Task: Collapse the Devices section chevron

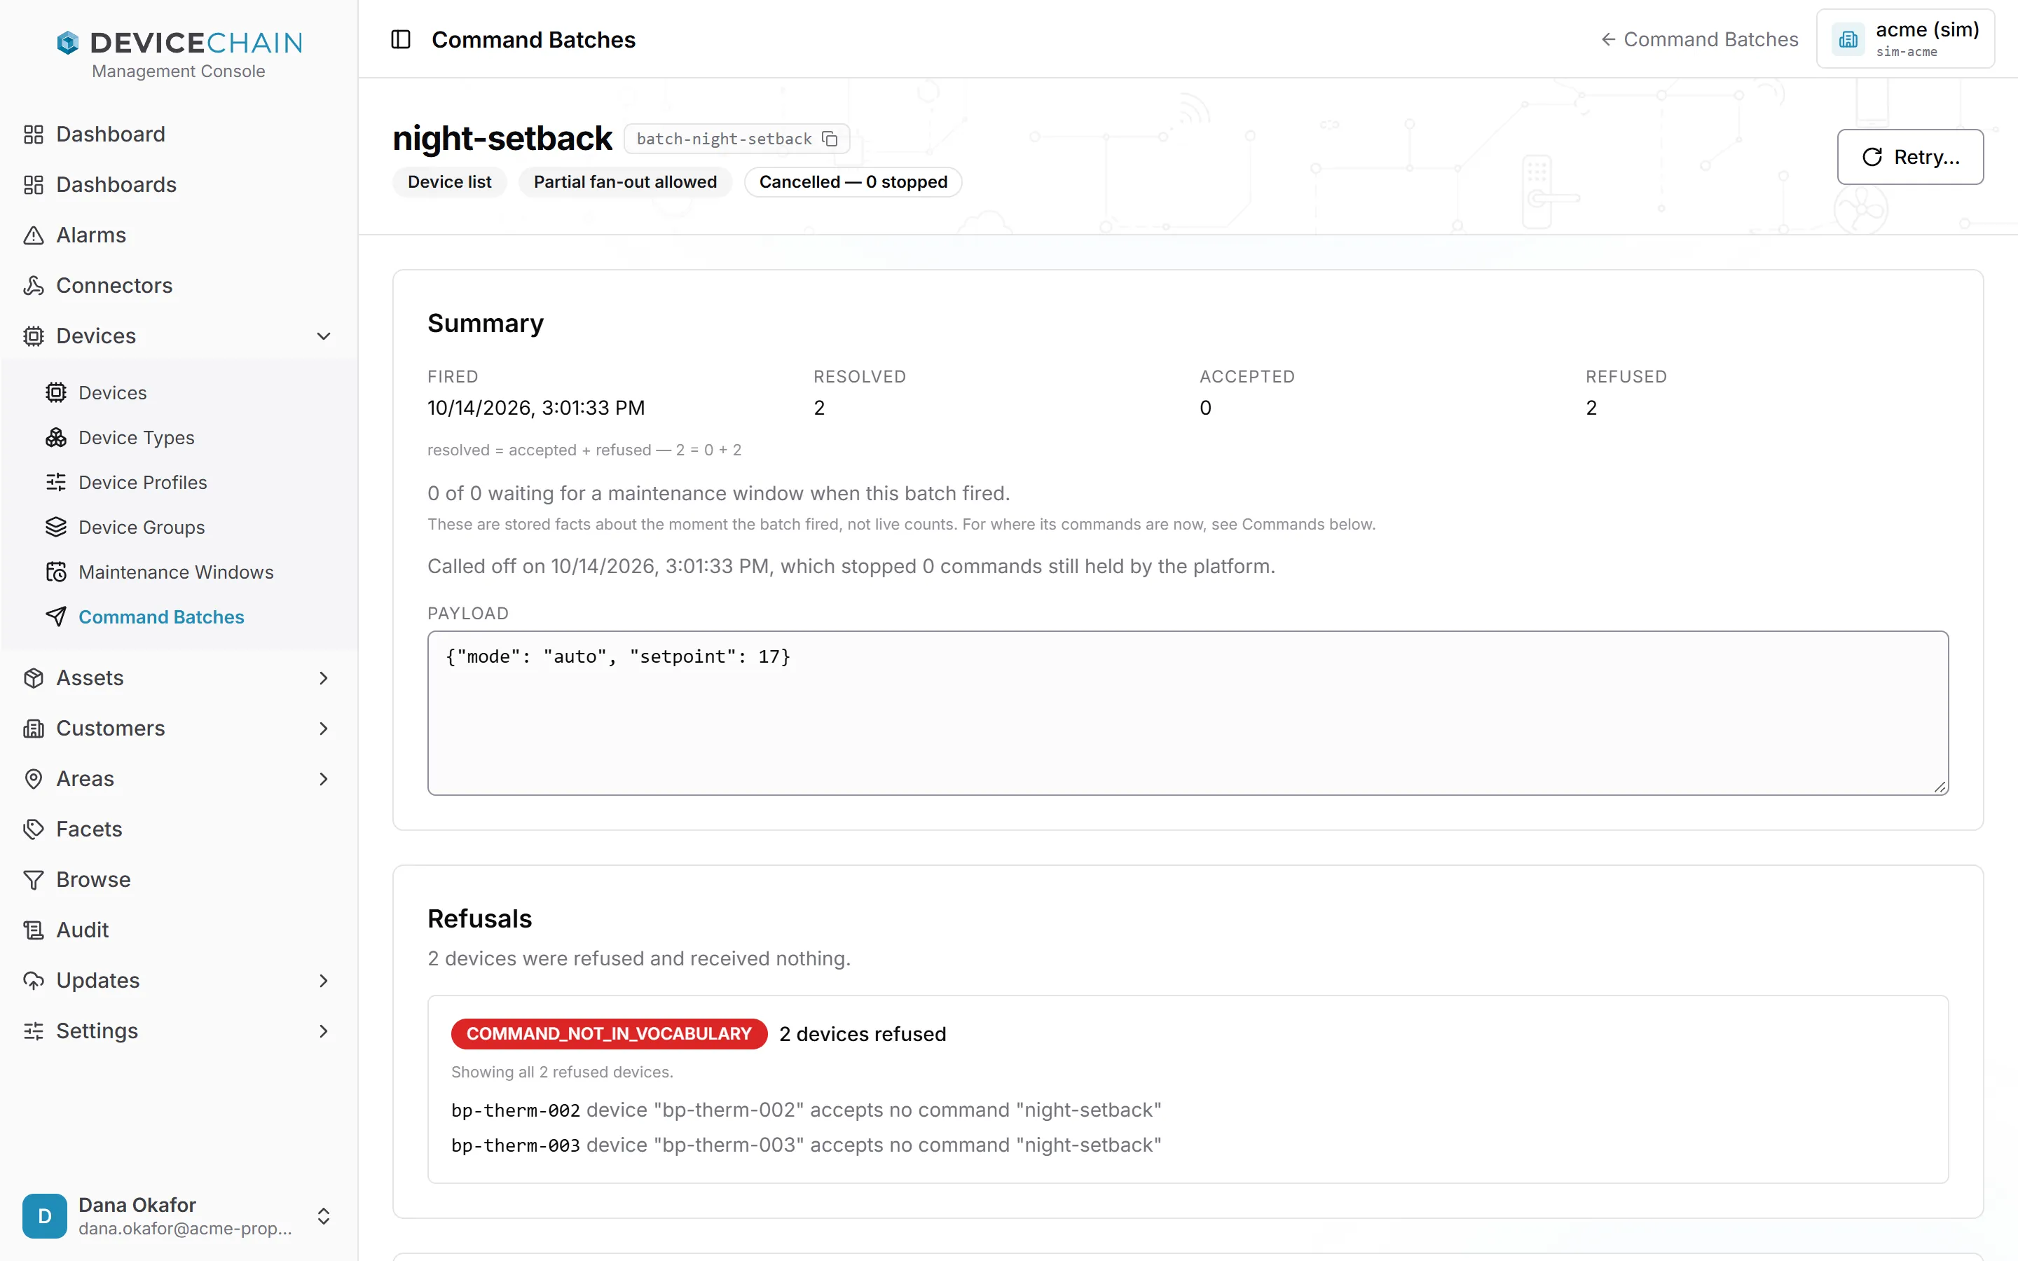Action: (x=324, y=336)
